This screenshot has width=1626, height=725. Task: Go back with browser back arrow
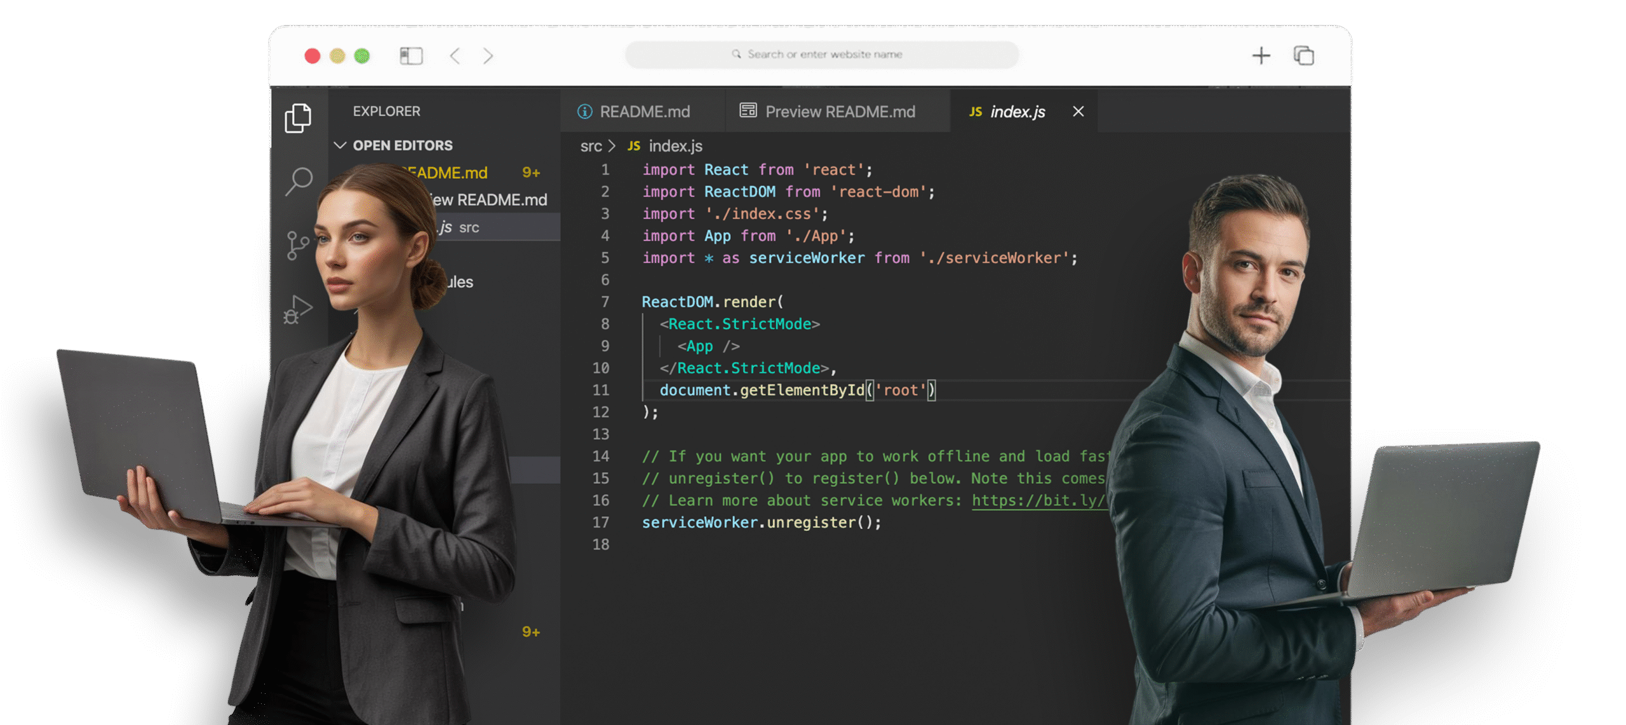[455, 56]
